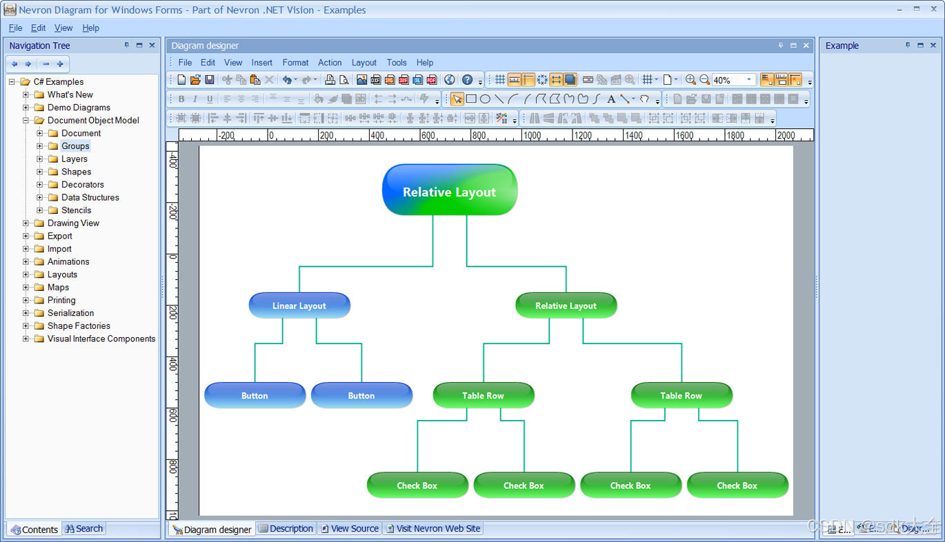The height and width of the screenshot is (542, 945).
Task: Open the zoom percentage dropdown
Action: (748, 79)
